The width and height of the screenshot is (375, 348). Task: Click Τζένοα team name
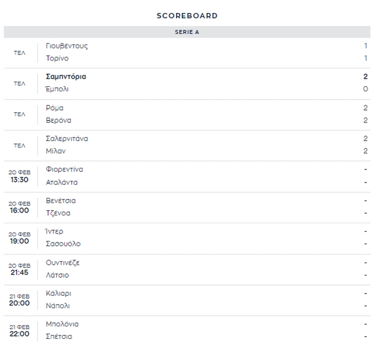pos(58,213)
